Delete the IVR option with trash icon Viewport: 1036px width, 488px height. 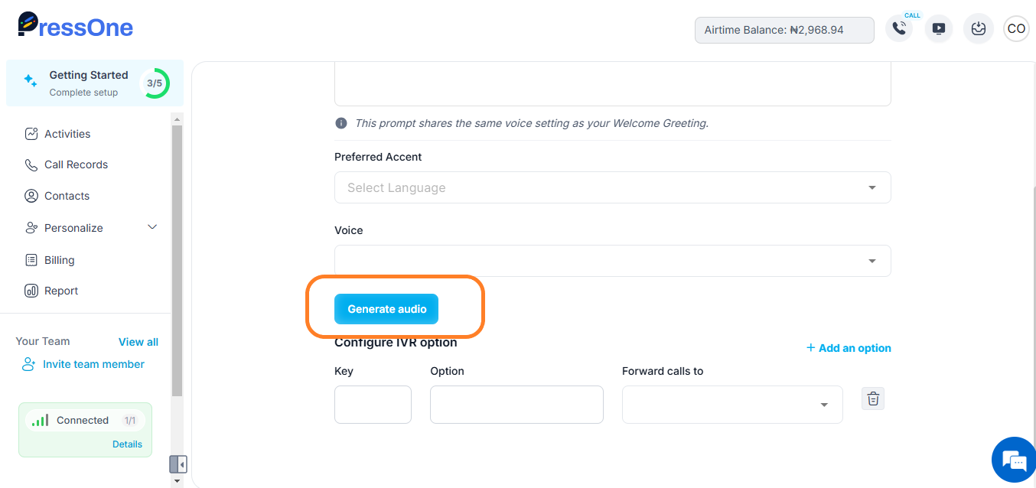tap(873, 399)
